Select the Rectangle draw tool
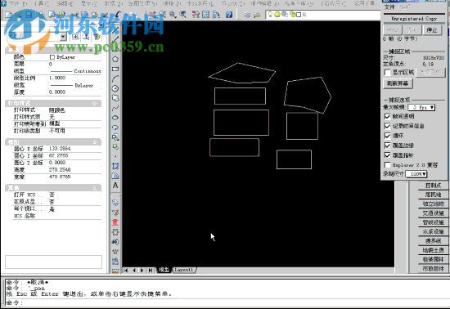Image resolution: width=450 pixels, height=309 pixels. click(x=115, y=69)
